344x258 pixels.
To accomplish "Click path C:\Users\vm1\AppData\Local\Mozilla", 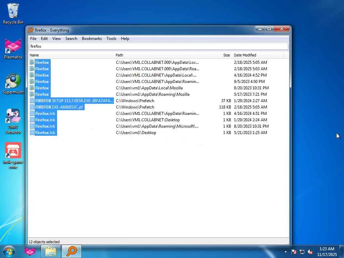I will [x=149, y=88].
